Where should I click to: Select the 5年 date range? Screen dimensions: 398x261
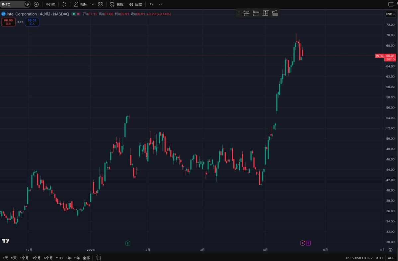(x=77, y=258)
